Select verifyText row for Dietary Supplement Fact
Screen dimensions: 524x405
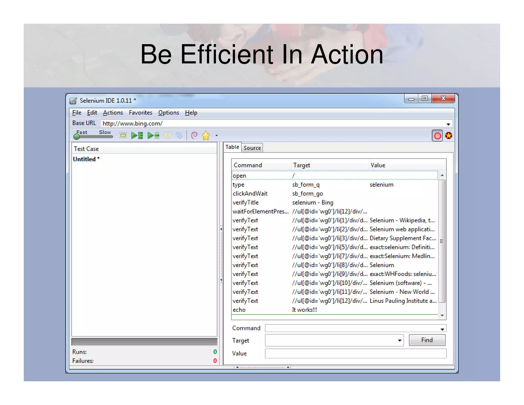(x=334, y=238)
